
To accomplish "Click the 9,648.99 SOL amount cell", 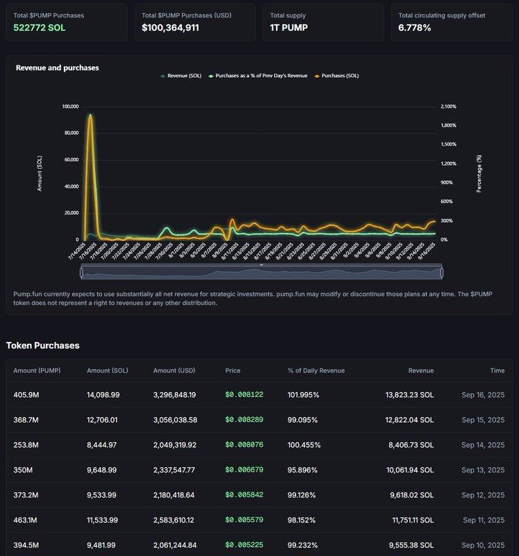I will [101, 470].
